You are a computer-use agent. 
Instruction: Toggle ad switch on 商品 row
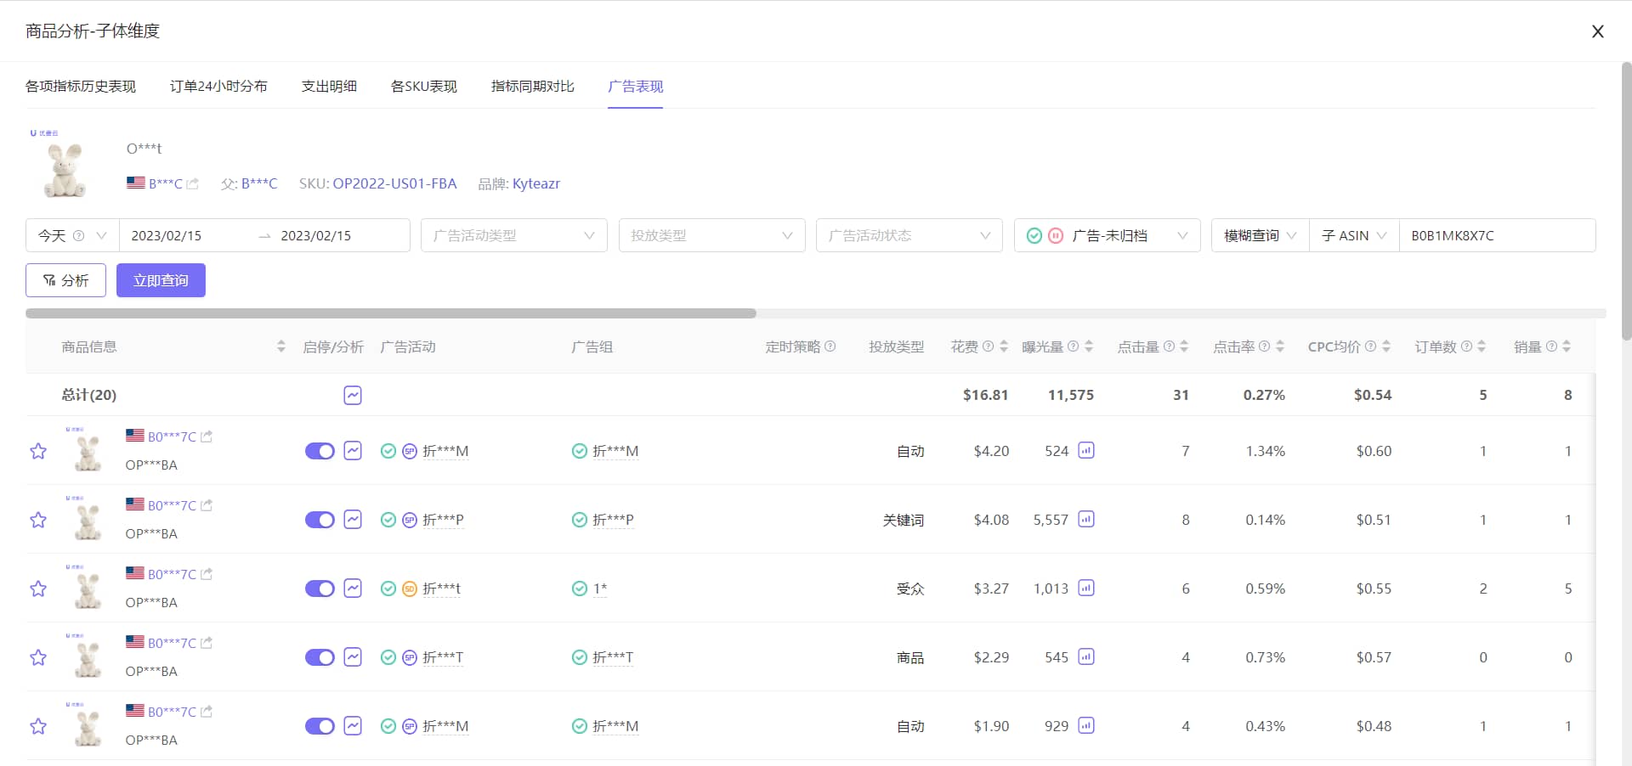coord(320,657)
